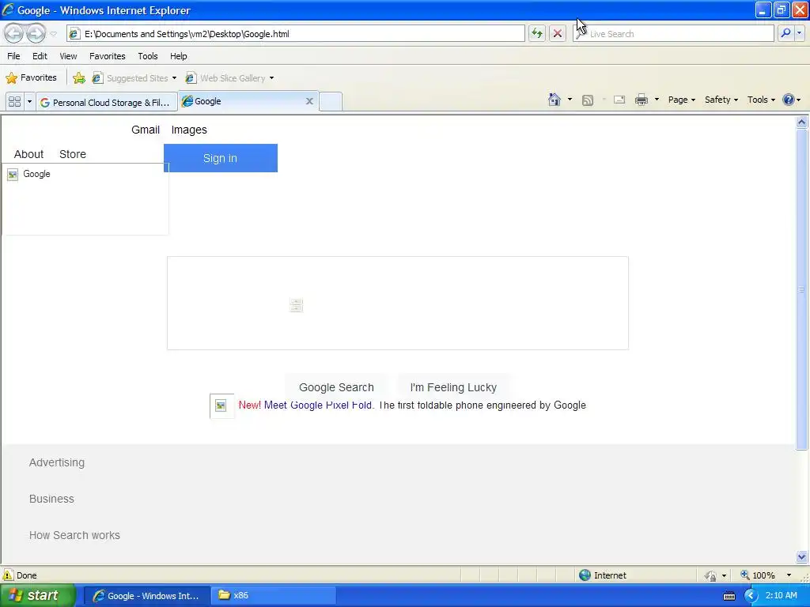Close the Google tab
The image size is (810, 607).
point(309,101)
